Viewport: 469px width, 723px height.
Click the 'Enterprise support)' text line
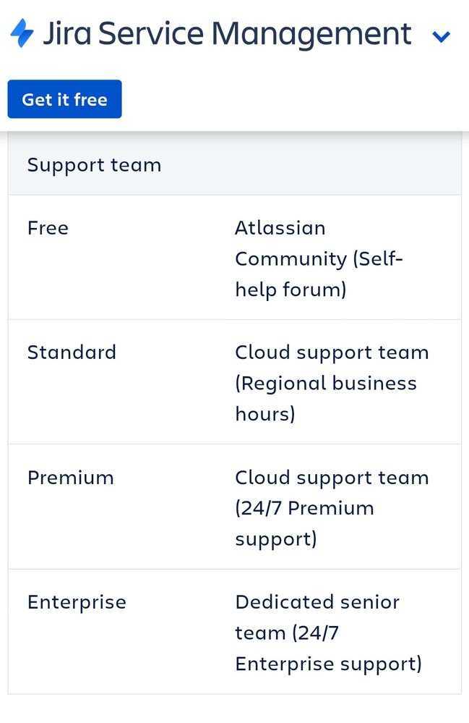(328, 664)
